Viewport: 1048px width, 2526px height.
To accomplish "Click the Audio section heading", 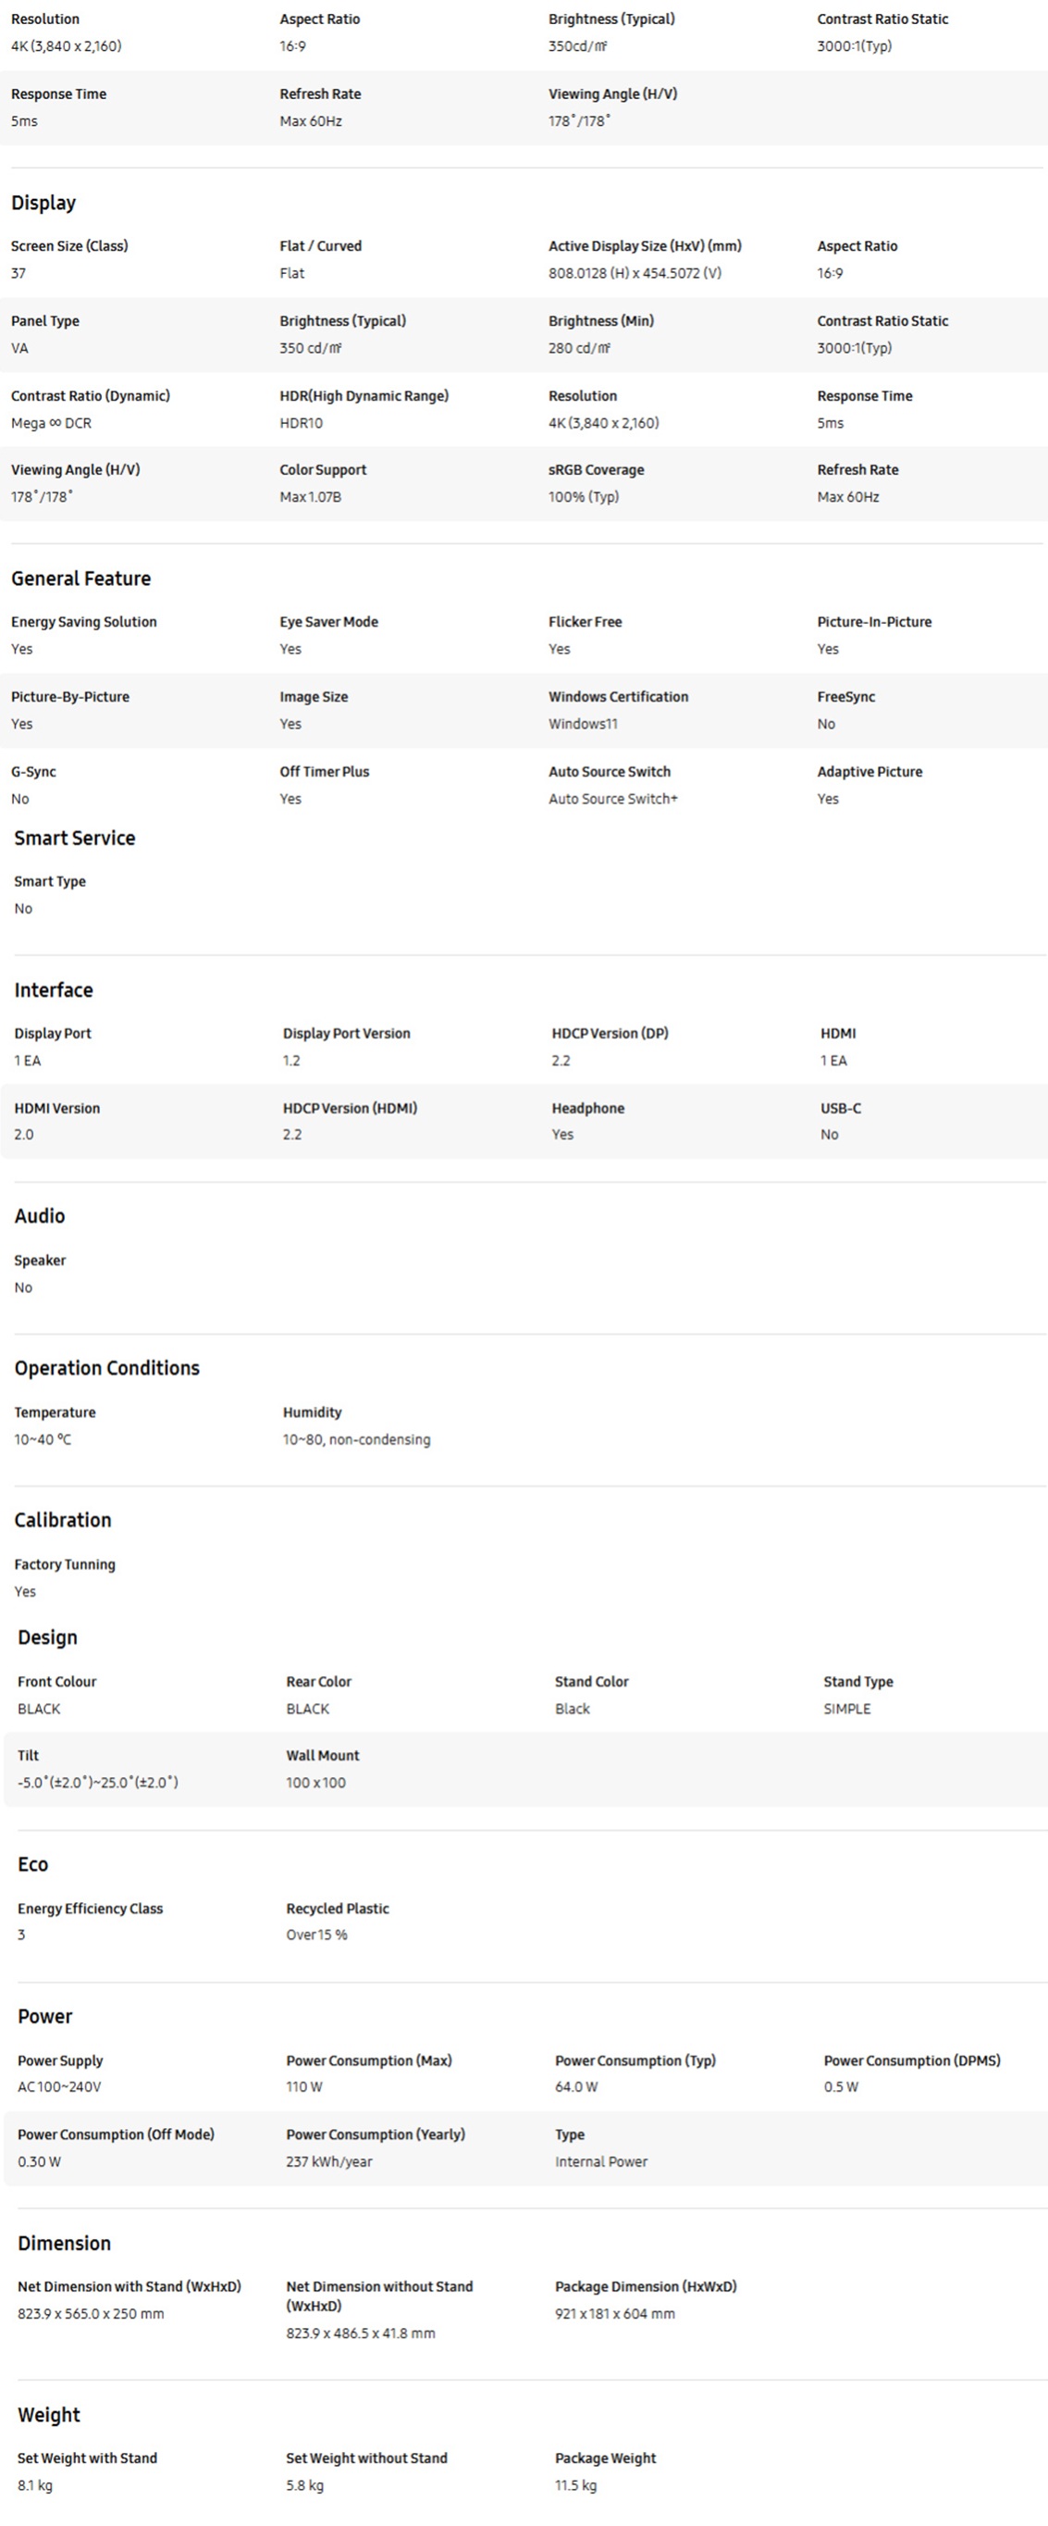I will tap(40, 1216).
